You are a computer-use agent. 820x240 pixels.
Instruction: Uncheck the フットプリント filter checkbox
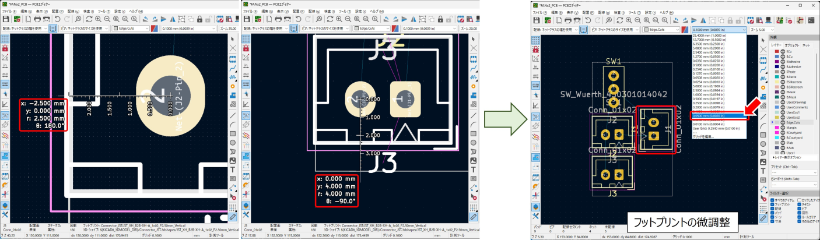[772, 205]
